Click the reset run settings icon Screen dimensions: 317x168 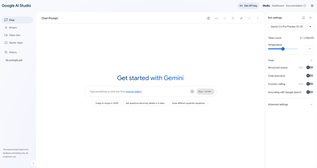[x=303, y=18]
